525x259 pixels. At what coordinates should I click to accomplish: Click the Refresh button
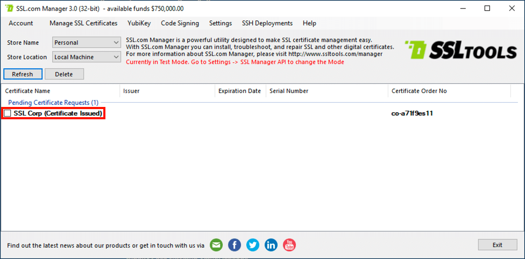pyautogui.click(x=23, y=74)
